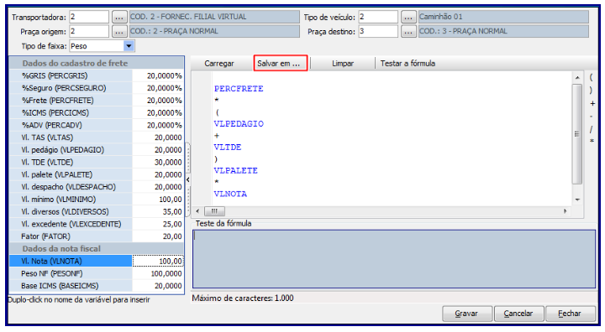605x332 pixels.
Task: Click VLPEDAGIO in the formula editor
Action: (239, 123)
